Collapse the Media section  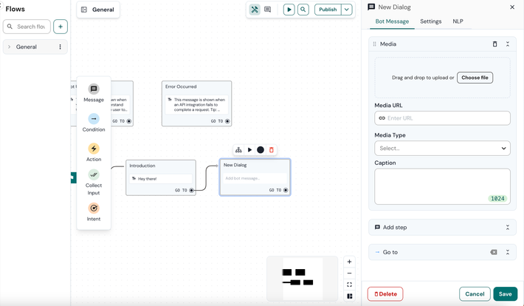(x=508, y=44)
